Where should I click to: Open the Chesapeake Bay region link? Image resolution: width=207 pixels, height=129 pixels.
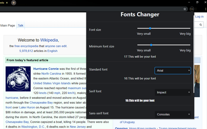pos(41,103)
